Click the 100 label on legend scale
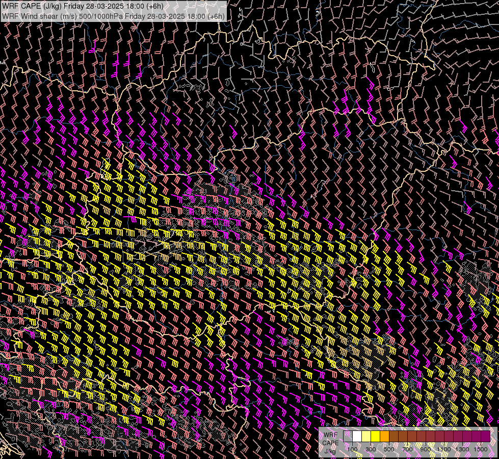This screenshot has width=499, height=459. (352, 449)
